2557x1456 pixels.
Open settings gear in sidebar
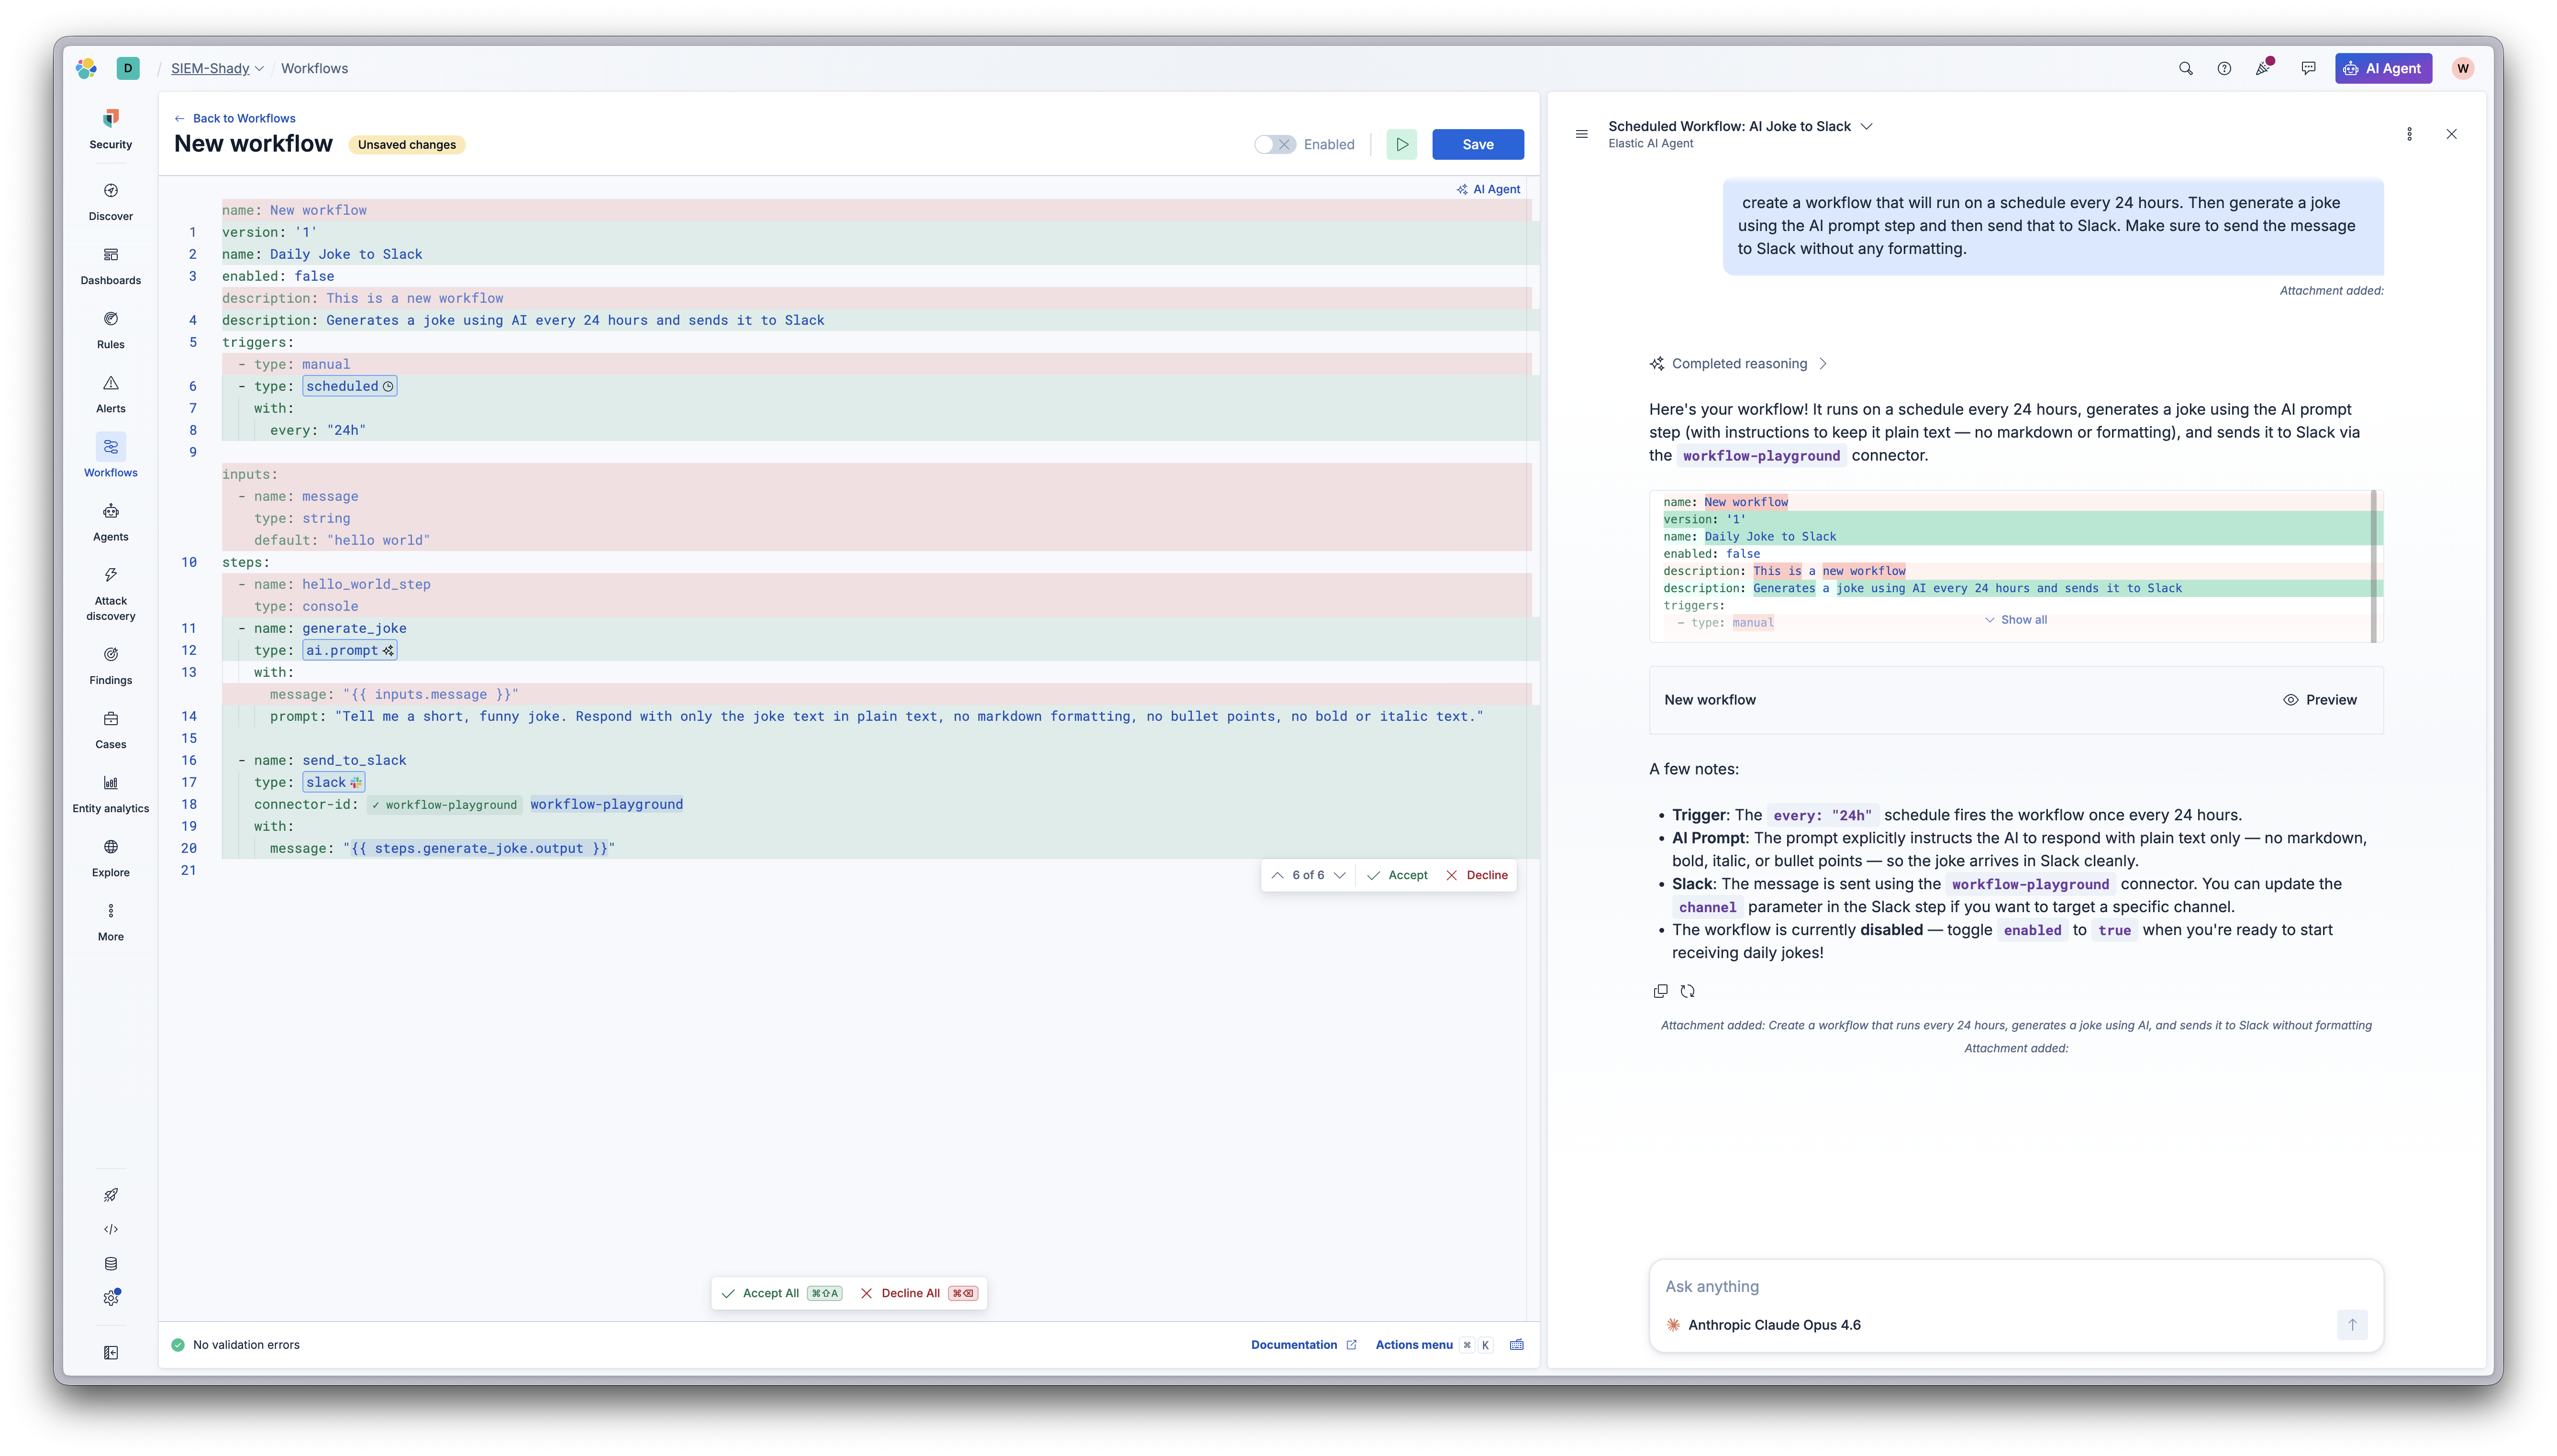point(111,1297)
